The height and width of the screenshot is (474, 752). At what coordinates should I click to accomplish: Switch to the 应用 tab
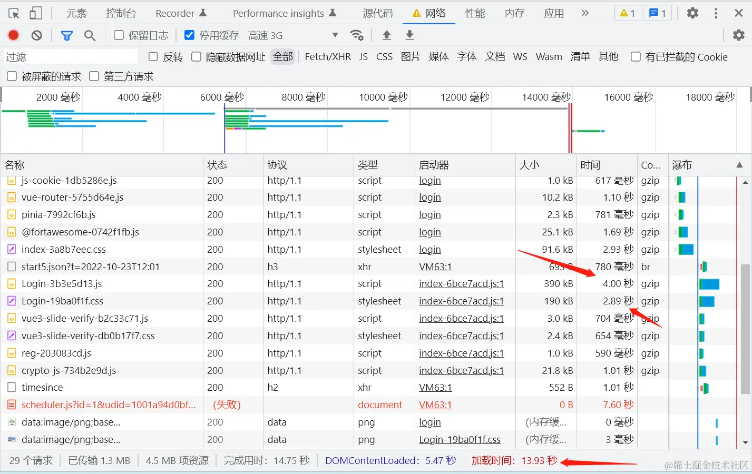(554, 13)
